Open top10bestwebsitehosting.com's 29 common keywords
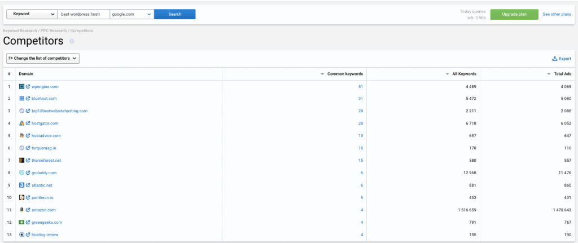The height and width of the screenshot is (243, 578). (361, 111)
